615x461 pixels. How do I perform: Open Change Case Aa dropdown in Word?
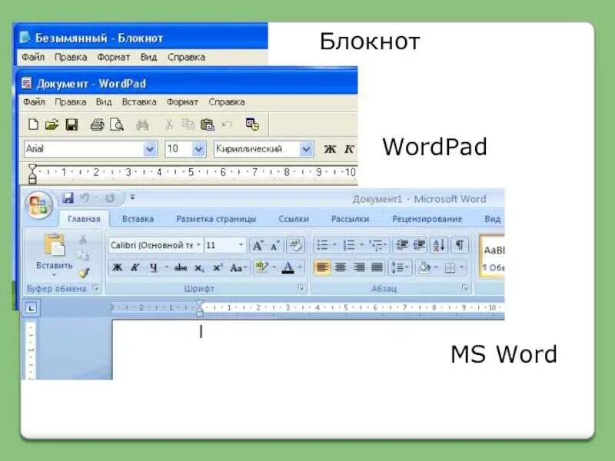[x=238, y=267]
